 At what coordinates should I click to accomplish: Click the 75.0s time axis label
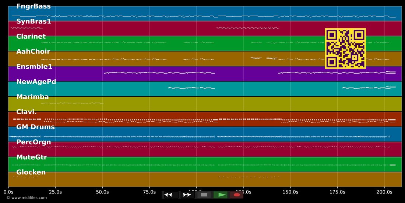point(149,192)
